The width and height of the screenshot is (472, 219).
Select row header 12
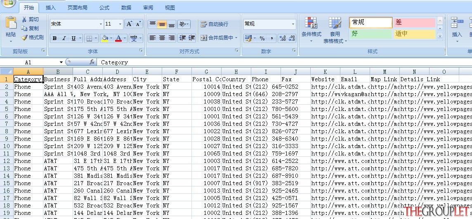click(x=7, y=161)
